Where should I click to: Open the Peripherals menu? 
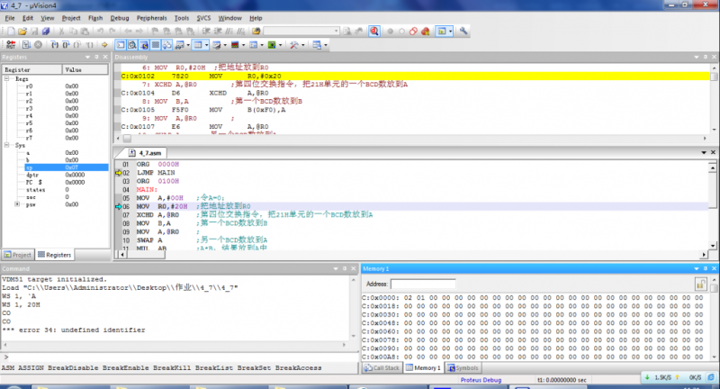(x=151, y=18)
